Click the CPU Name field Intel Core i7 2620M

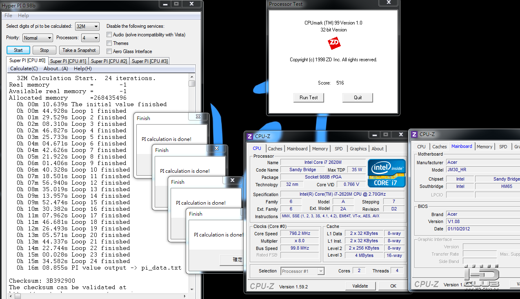coord(323,163)
